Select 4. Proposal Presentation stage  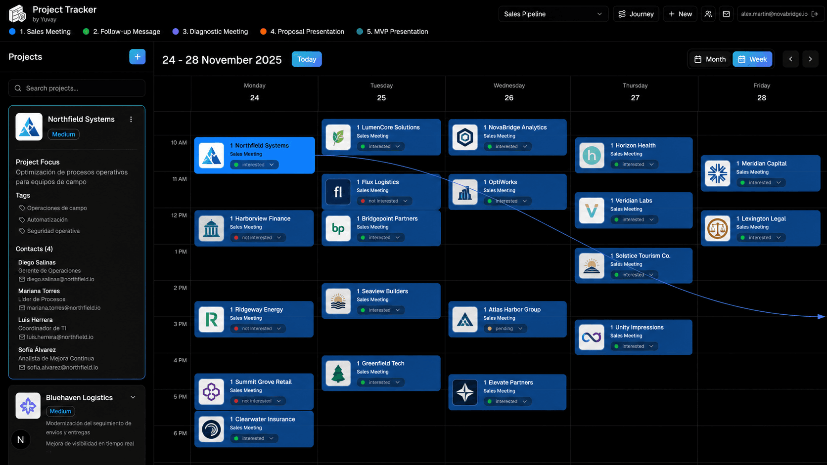[x=302, y=32]
